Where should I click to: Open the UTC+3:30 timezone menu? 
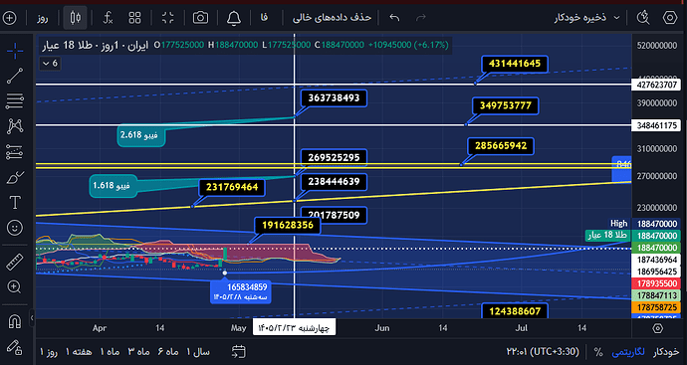pyautogui.click(x=543, y=352)
